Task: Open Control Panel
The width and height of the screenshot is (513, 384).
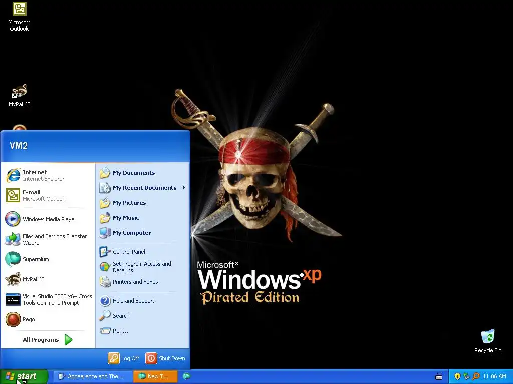Action: point(143,252)
